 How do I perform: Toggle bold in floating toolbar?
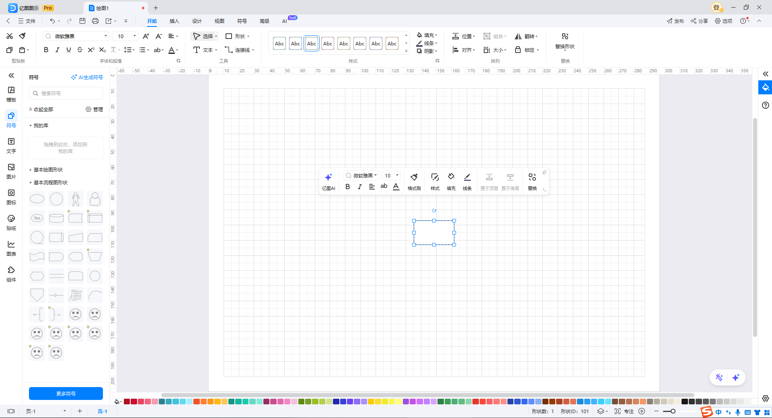click(x=348, y=187)
